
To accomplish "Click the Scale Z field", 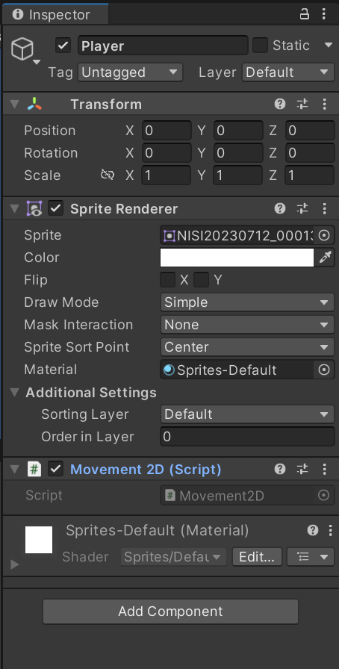I will click(310, 175).
